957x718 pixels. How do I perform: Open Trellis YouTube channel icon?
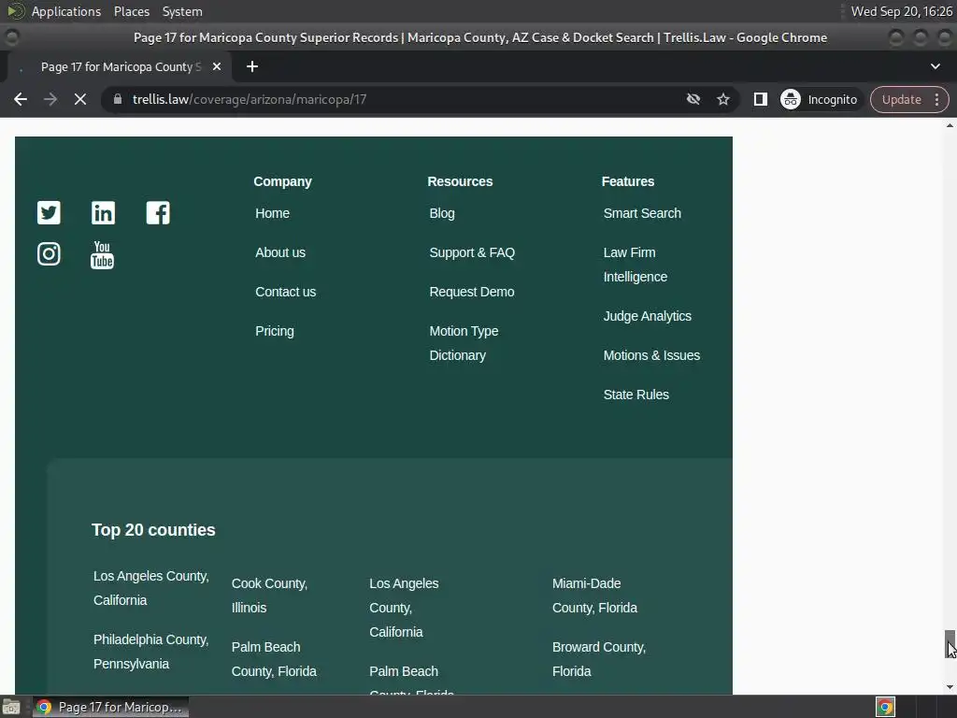pos(102,254)
